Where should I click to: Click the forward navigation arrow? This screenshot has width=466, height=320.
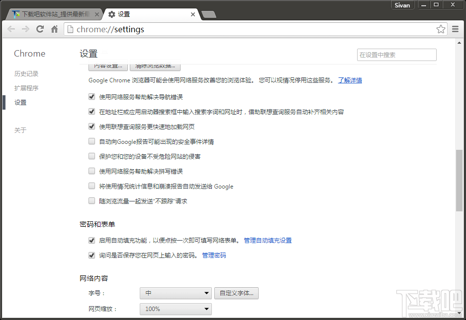(x=25, y=29)
